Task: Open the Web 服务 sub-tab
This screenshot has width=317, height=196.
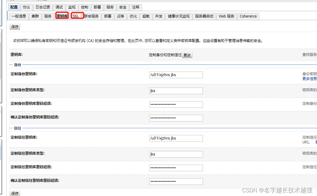Action: pyautogui.click(x=226, y=16)
